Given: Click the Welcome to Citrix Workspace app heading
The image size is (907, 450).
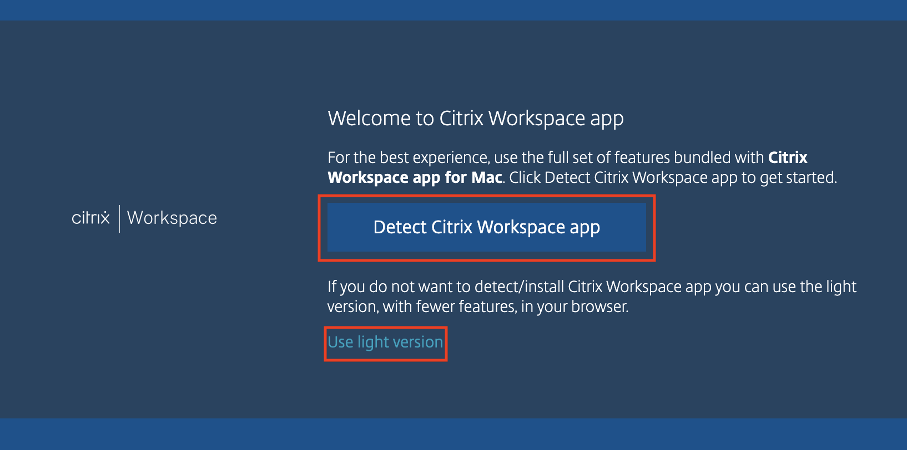Looking at the screenshot, I should pyautogui.click(x=475, y=119).
